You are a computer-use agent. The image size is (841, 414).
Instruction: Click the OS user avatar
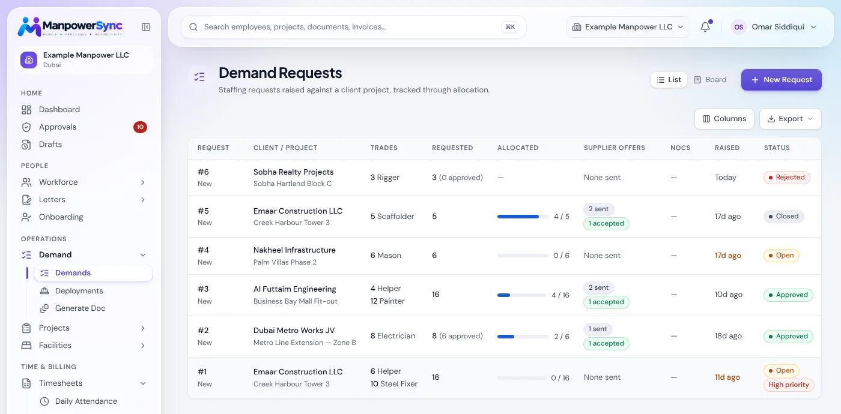tap(739, 27)
